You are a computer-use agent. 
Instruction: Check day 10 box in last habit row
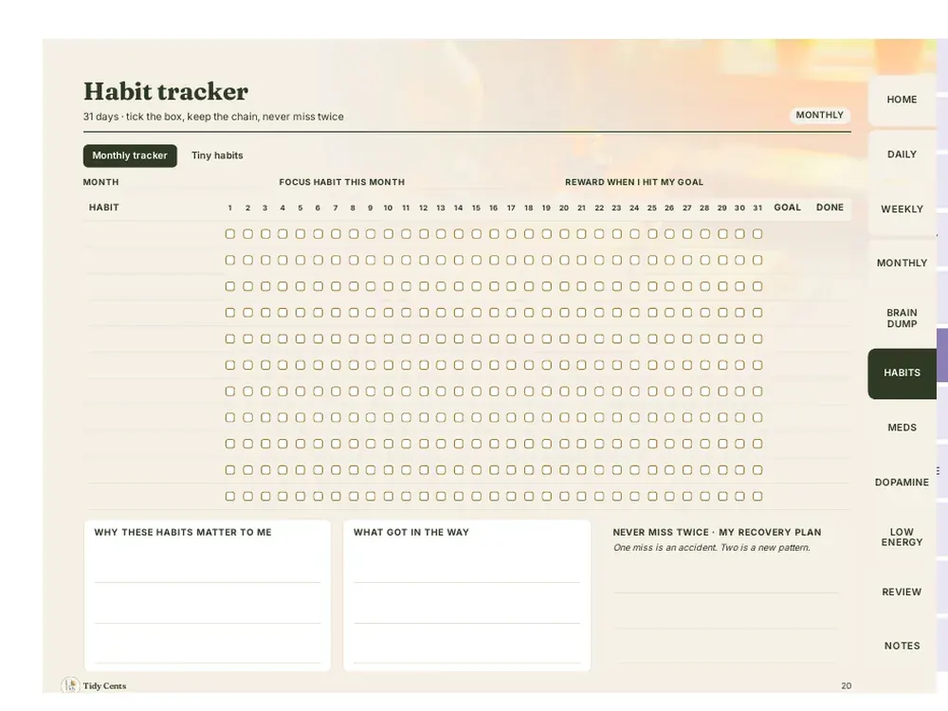(x=388, y=497)
